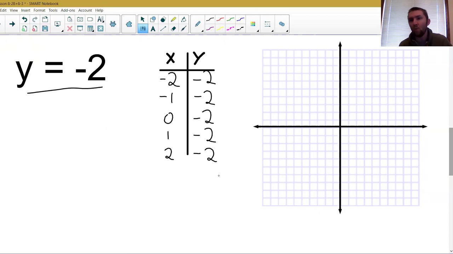
Task: Open the Edit menu
Action: pyautogui.click(x=3, y=10)
